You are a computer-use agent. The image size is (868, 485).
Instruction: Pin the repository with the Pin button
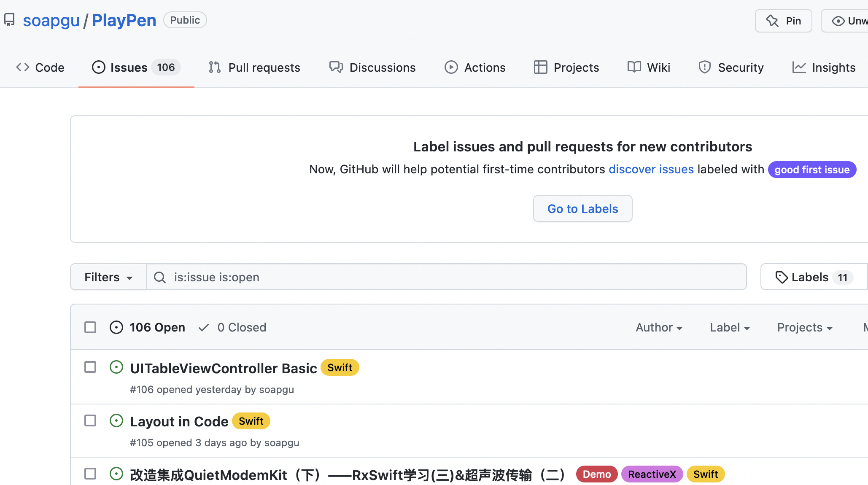point(783,21)
